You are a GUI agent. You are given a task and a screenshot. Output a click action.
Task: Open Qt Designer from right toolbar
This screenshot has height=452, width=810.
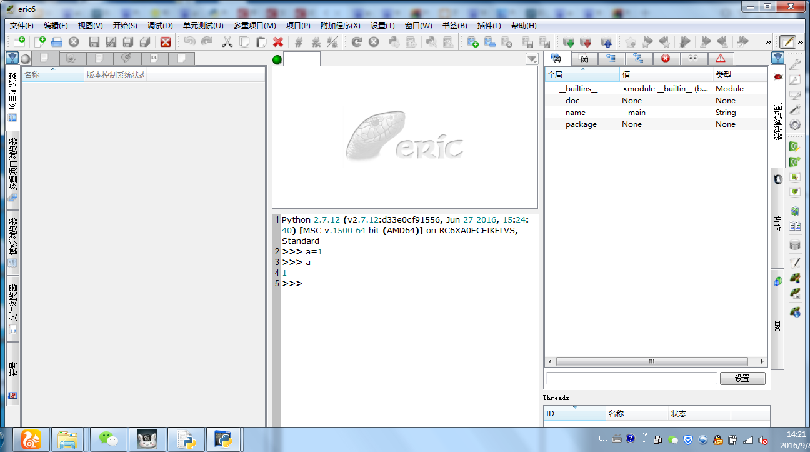795,146
